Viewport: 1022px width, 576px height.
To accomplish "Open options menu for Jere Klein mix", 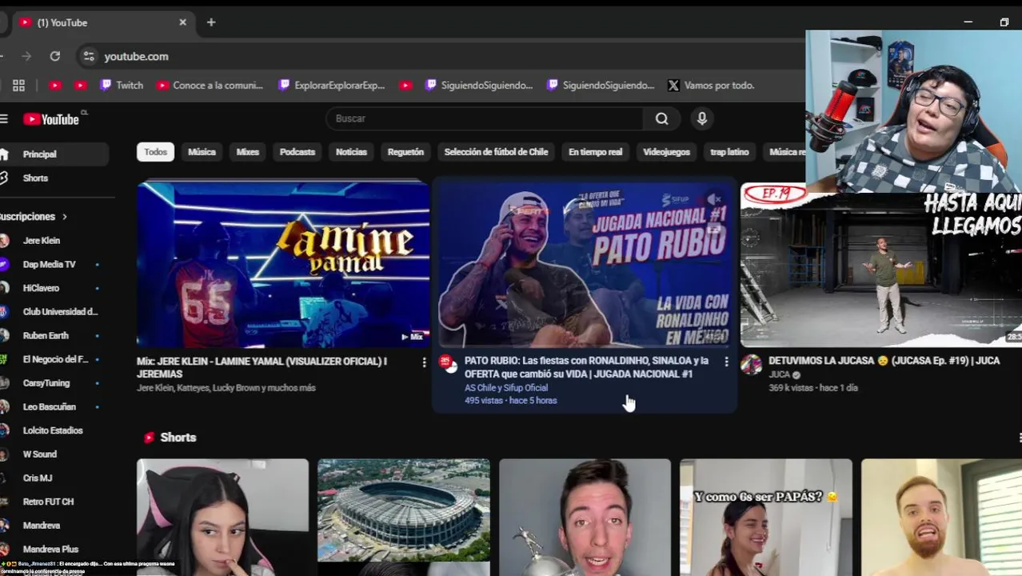I will click(x=424, y=362).
